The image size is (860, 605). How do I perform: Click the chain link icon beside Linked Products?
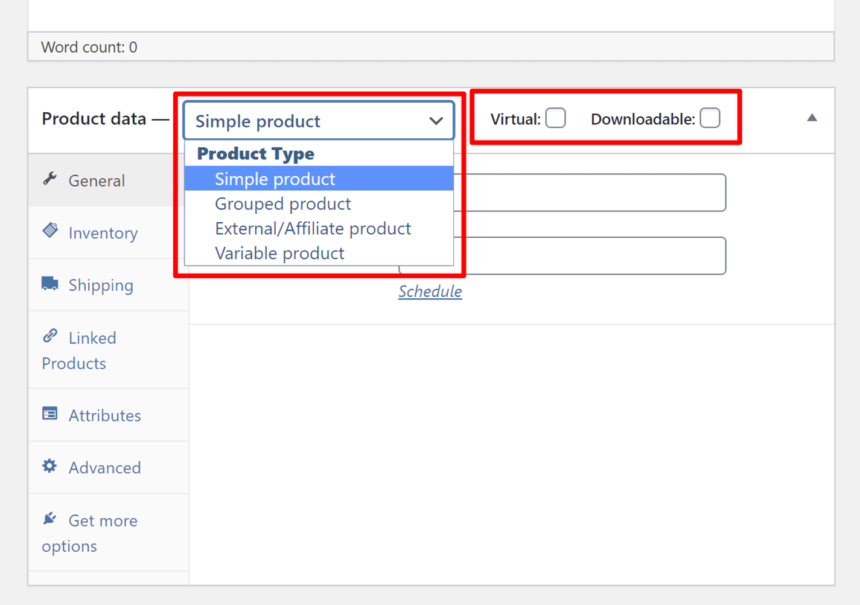tap(50, 336)
